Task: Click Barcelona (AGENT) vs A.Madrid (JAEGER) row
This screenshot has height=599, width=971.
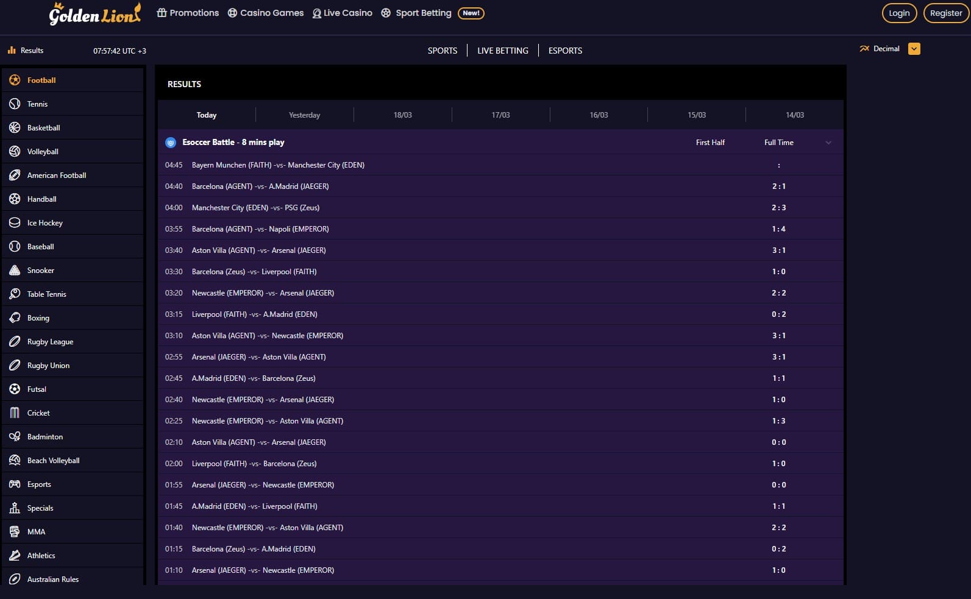Action: tap(500, 186)
